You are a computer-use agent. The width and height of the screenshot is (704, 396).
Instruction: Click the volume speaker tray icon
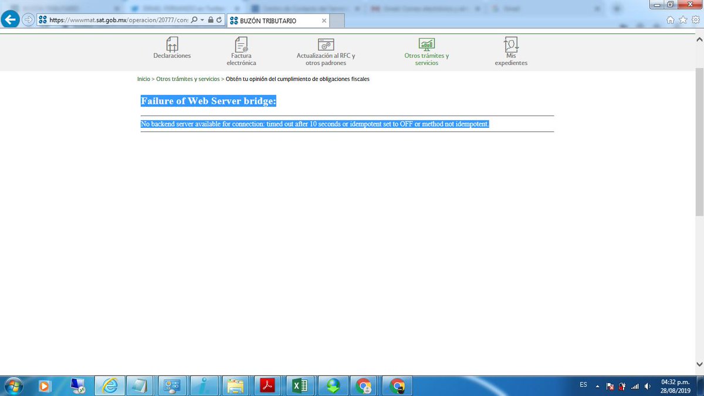point(647,386)
